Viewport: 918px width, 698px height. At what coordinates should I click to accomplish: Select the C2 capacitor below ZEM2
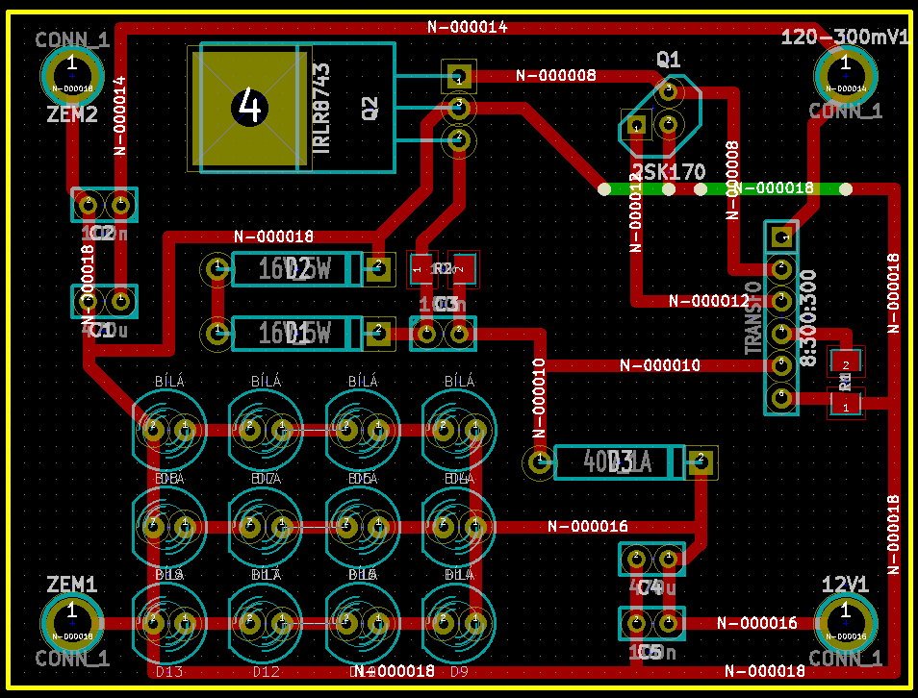point(104,205)
